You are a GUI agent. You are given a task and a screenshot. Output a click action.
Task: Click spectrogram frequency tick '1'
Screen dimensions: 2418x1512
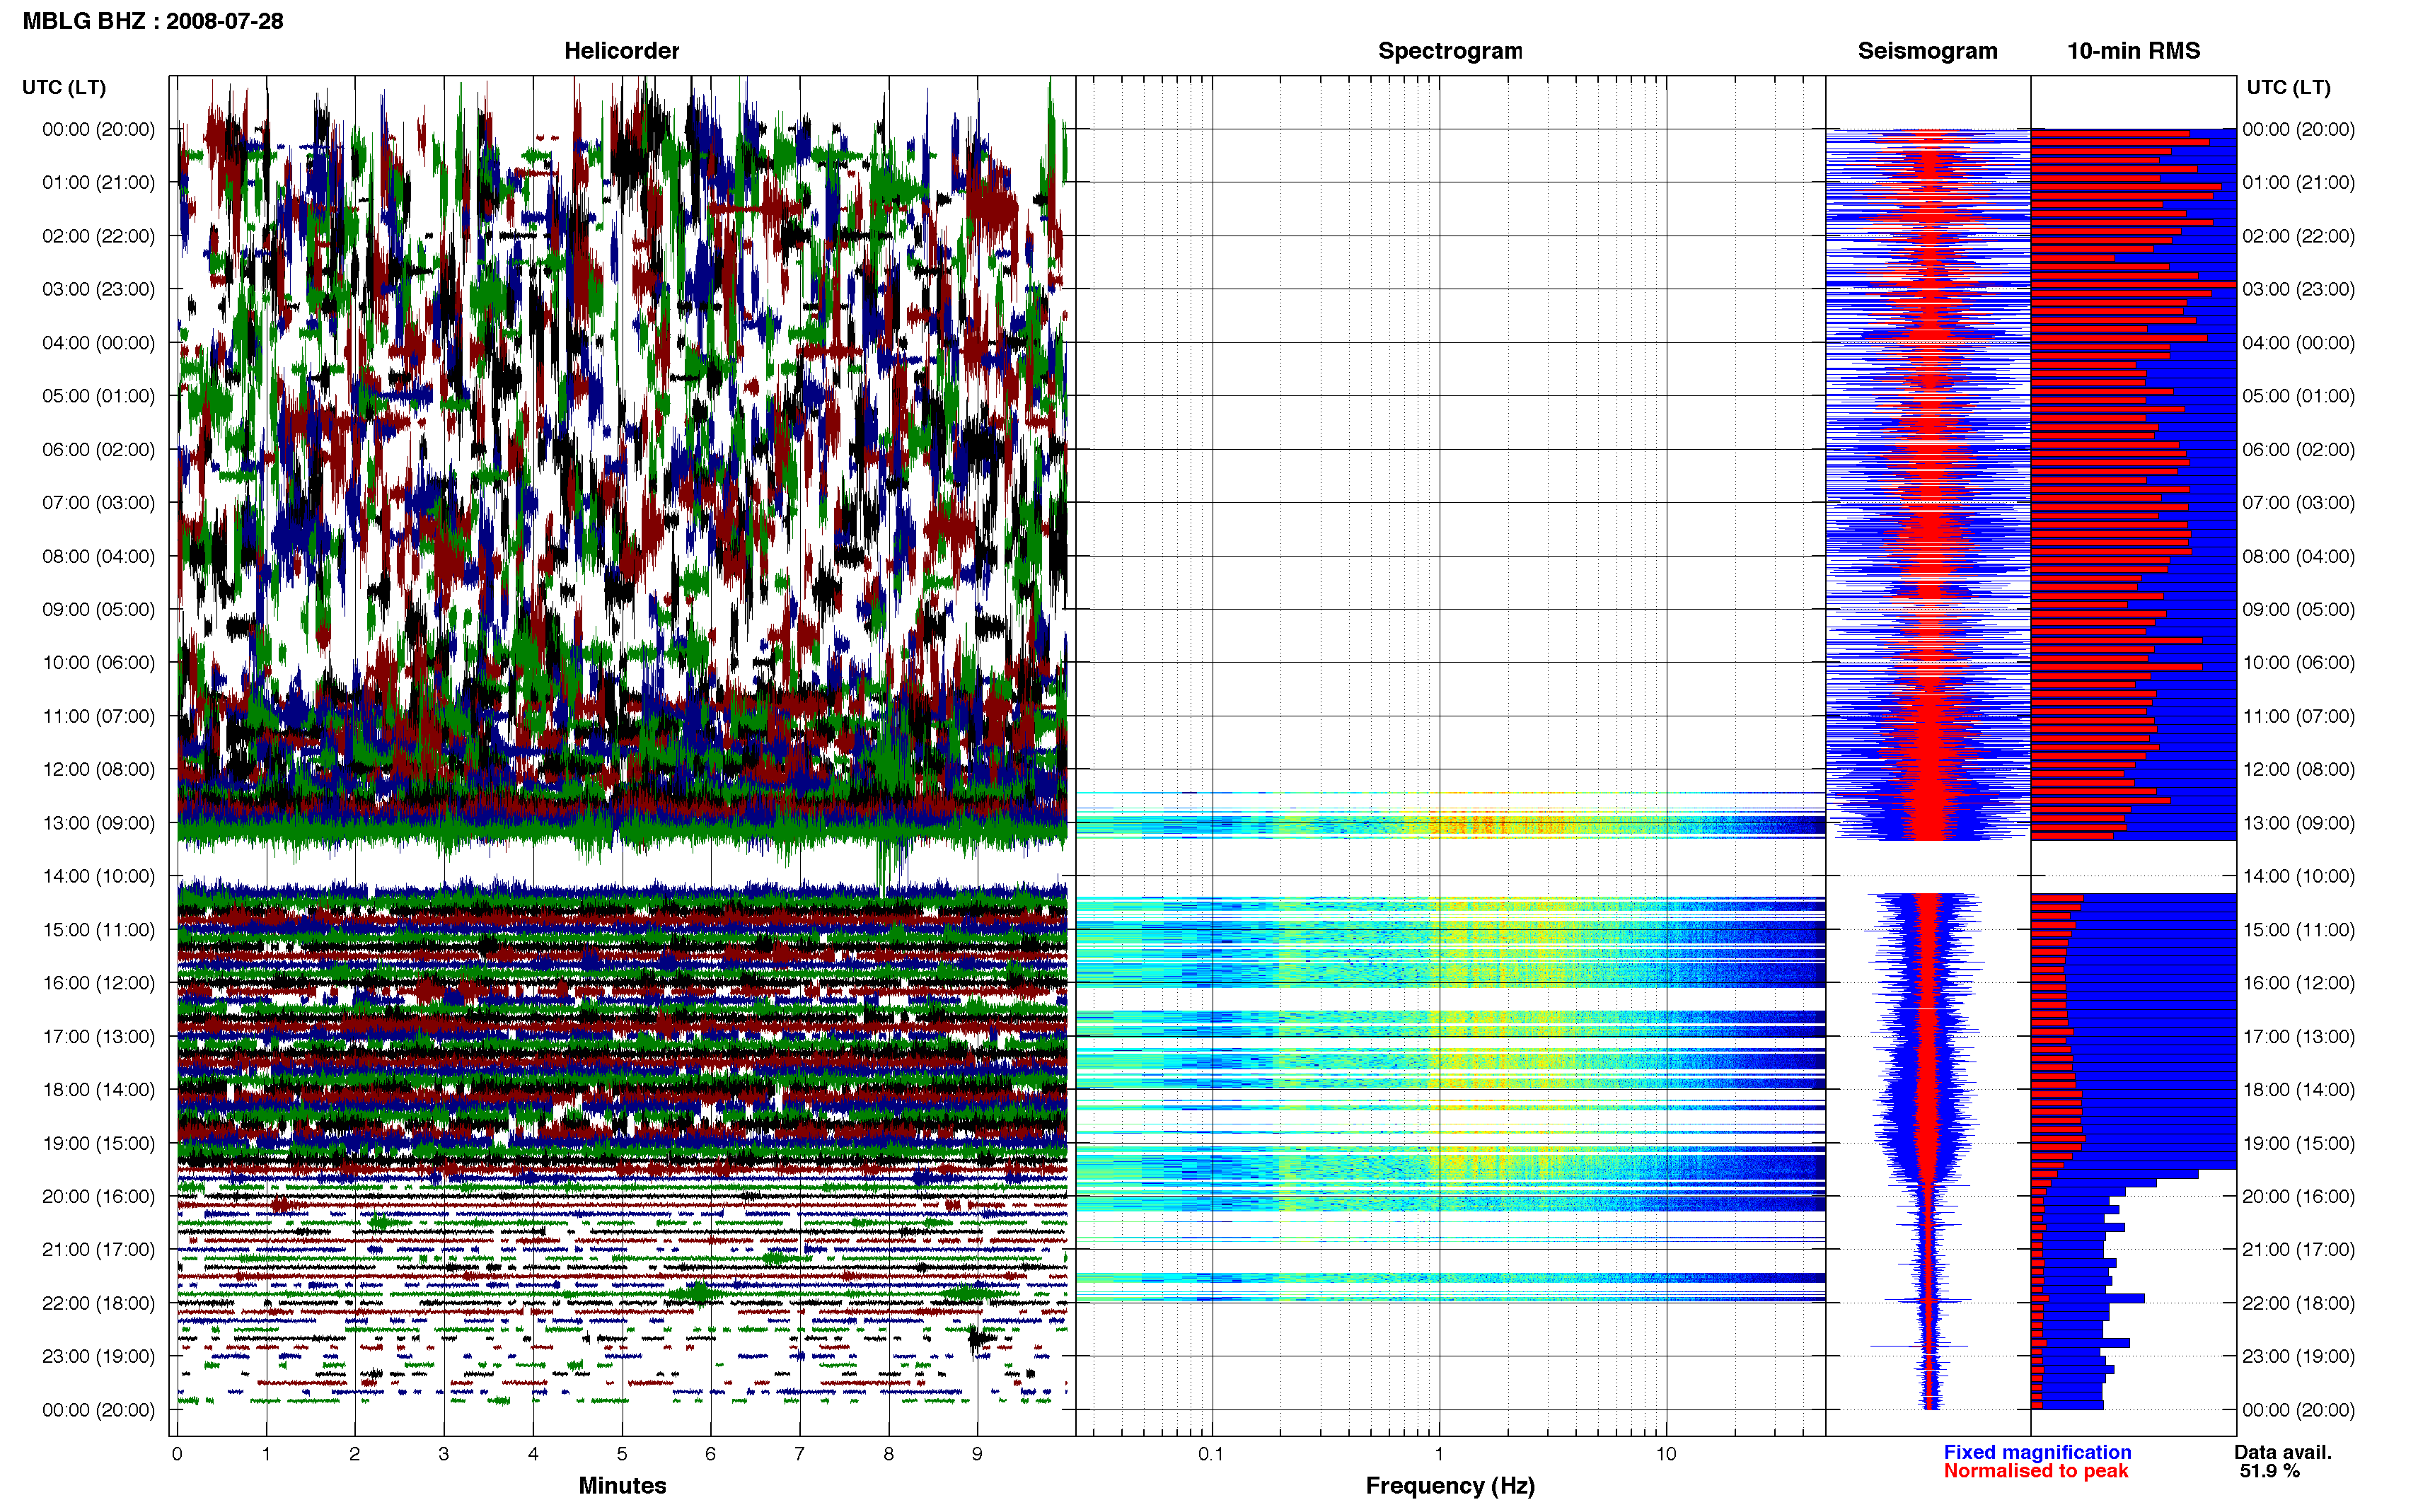tap(1439, 1455)
